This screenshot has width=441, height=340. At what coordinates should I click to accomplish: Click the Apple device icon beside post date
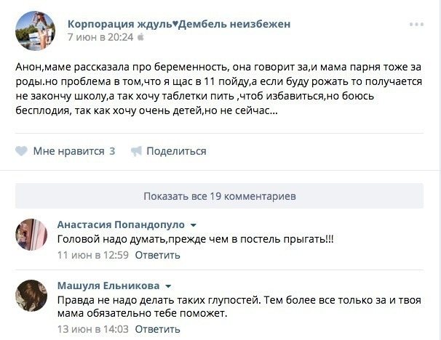click(x=141, y=36)
